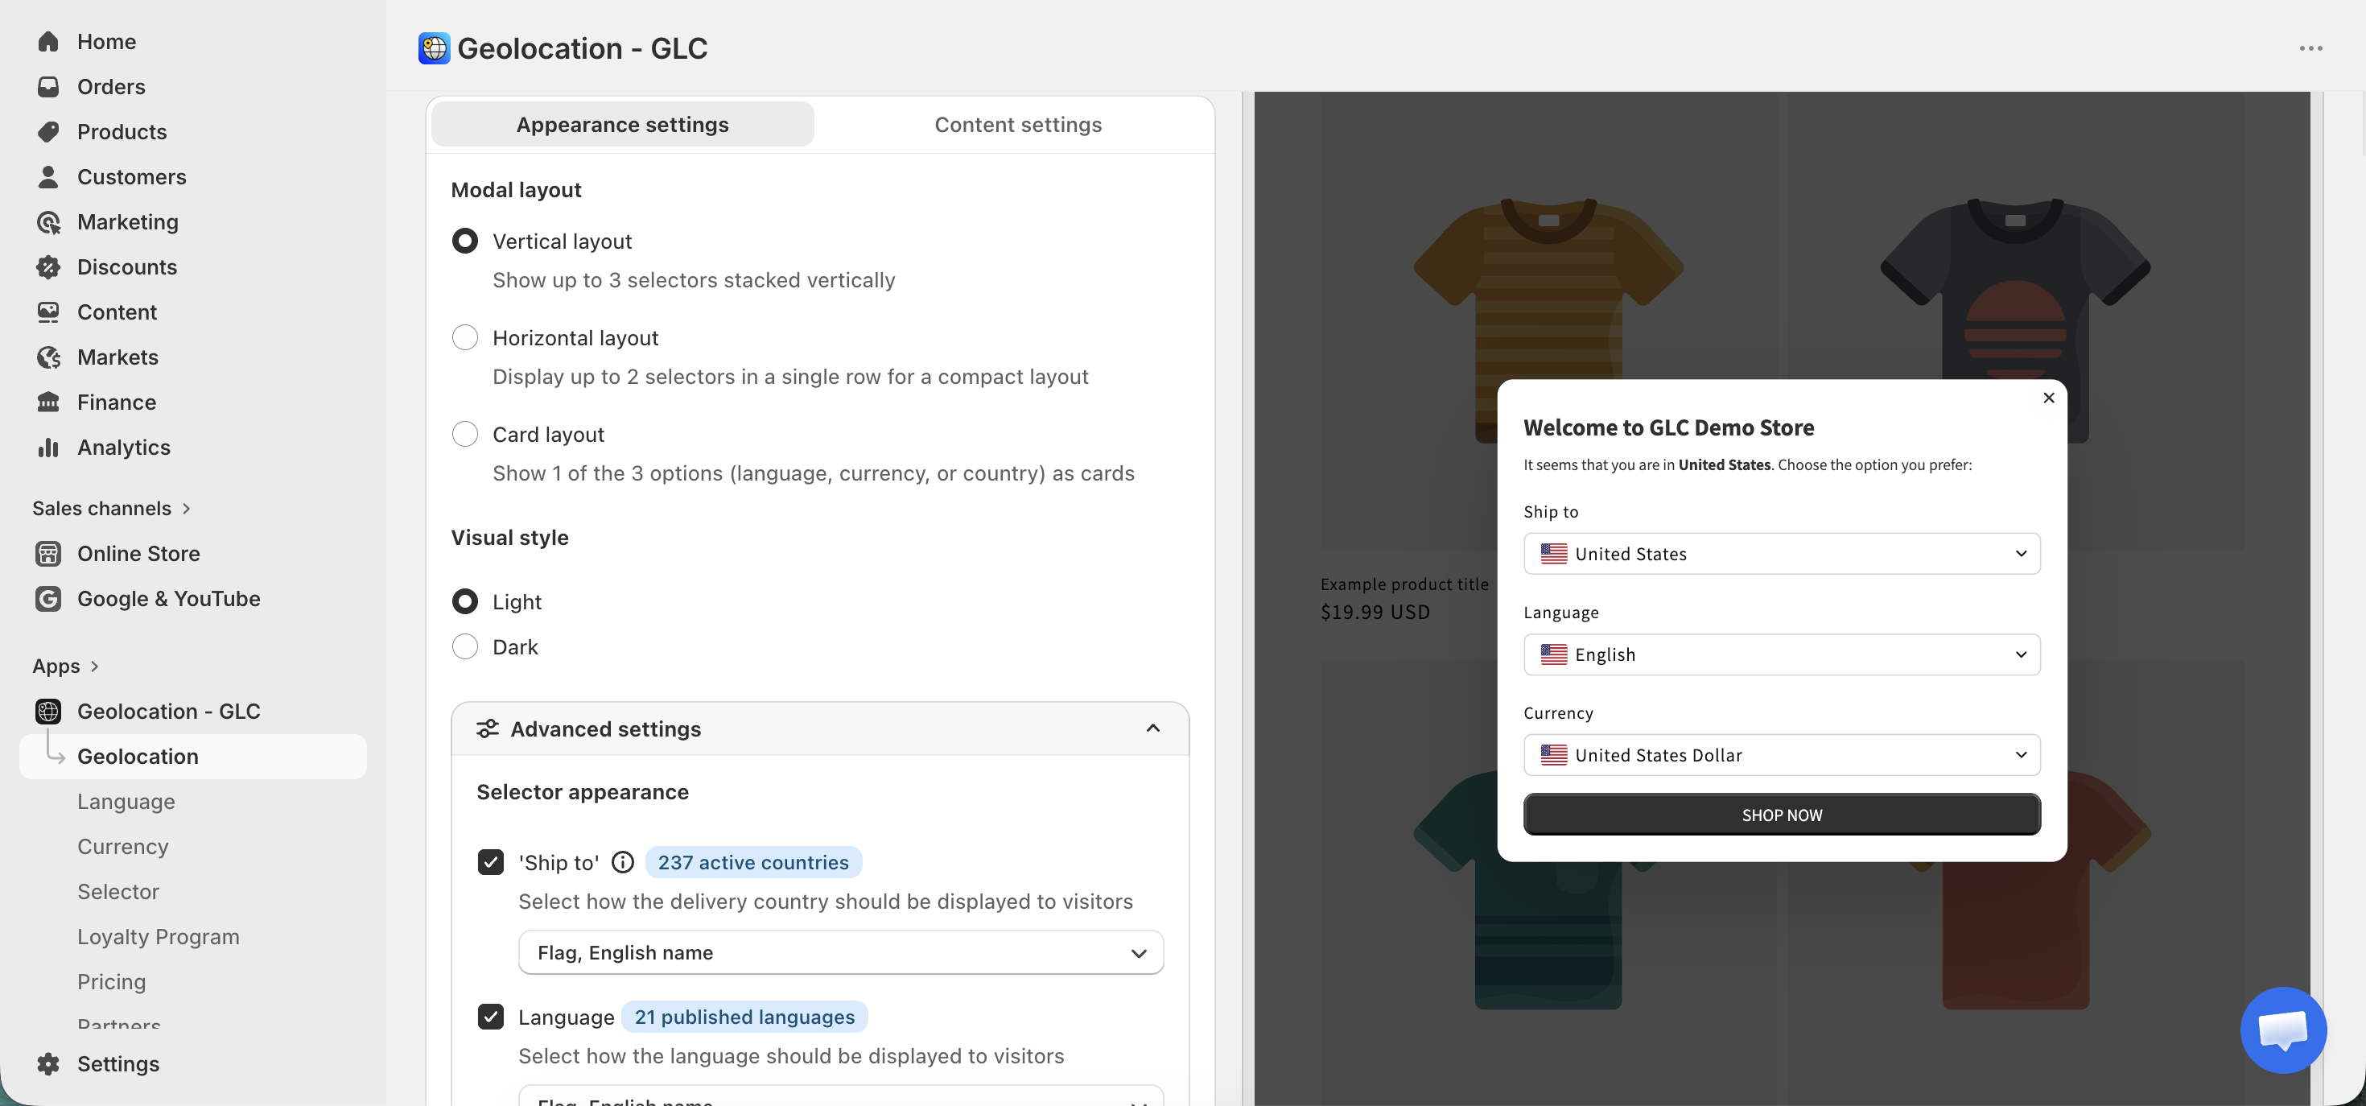Open the 'Flag, English name' Ship to dropdown

pos(840,952)
